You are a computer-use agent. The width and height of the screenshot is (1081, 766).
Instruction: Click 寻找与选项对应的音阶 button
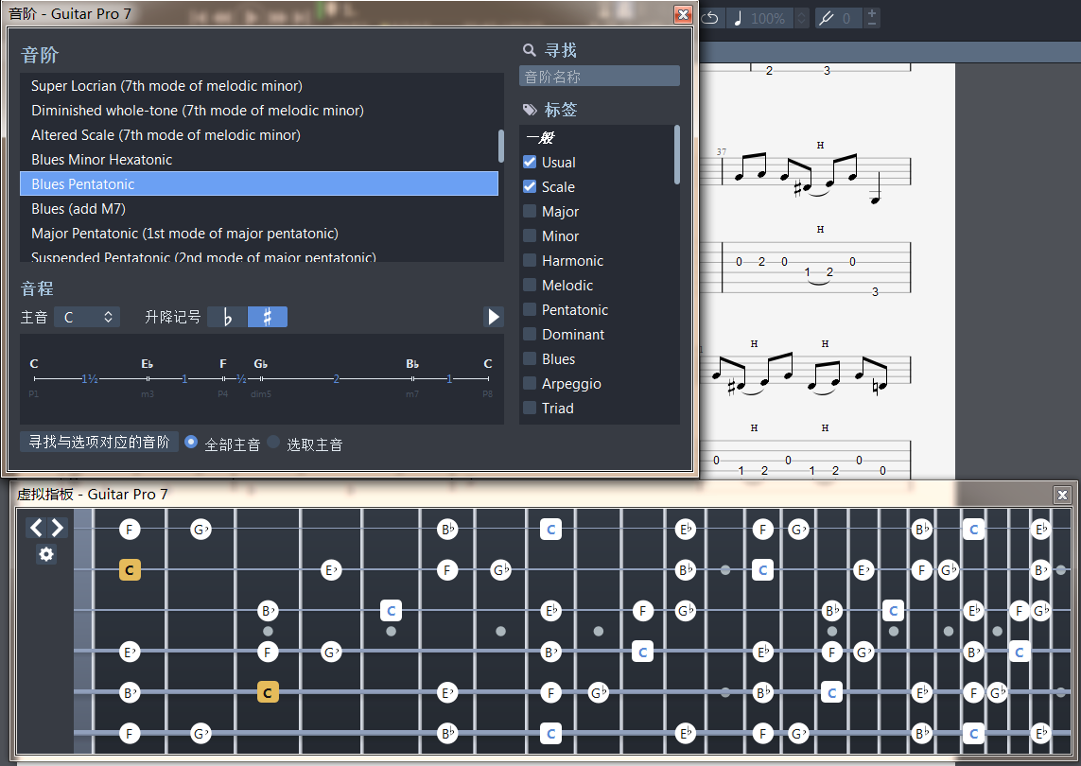[99, 442]
